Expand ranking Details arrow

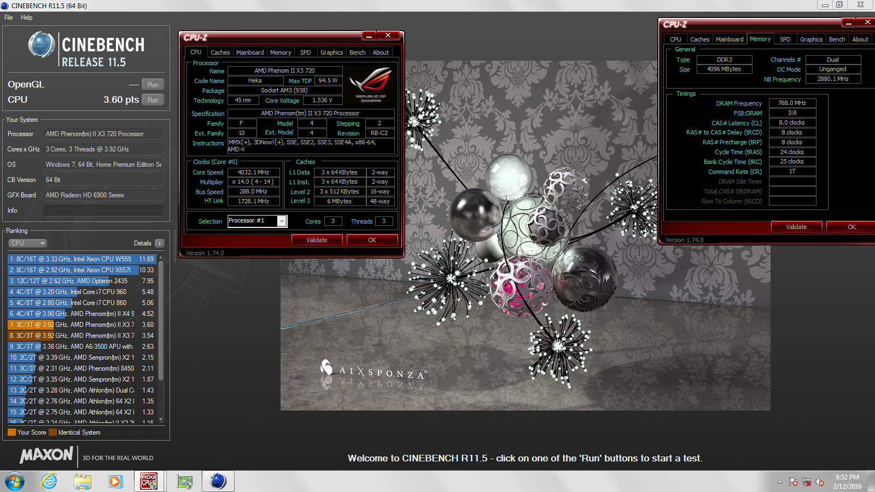159,243
